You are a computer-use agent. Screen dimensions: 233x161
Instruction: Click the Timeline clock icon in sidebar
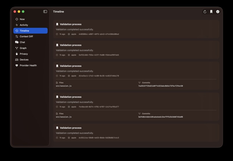[17, 31]
